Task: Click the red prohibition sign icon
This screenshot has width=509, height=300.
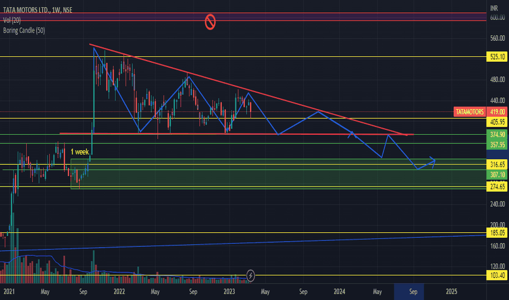Action: pos(210,22)
